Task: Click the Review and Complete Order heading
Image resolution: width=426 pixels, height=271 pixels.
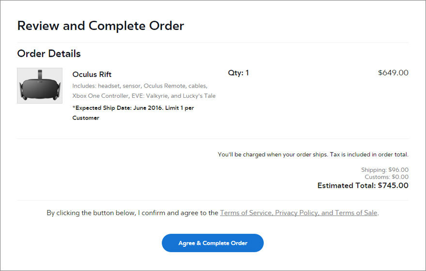Action: [101, 26]
